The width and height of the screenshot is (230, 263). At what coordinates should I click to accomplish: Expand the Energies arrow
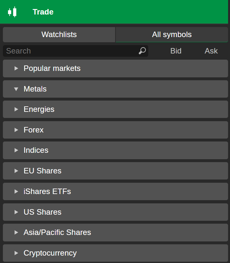tap(16, 109)
